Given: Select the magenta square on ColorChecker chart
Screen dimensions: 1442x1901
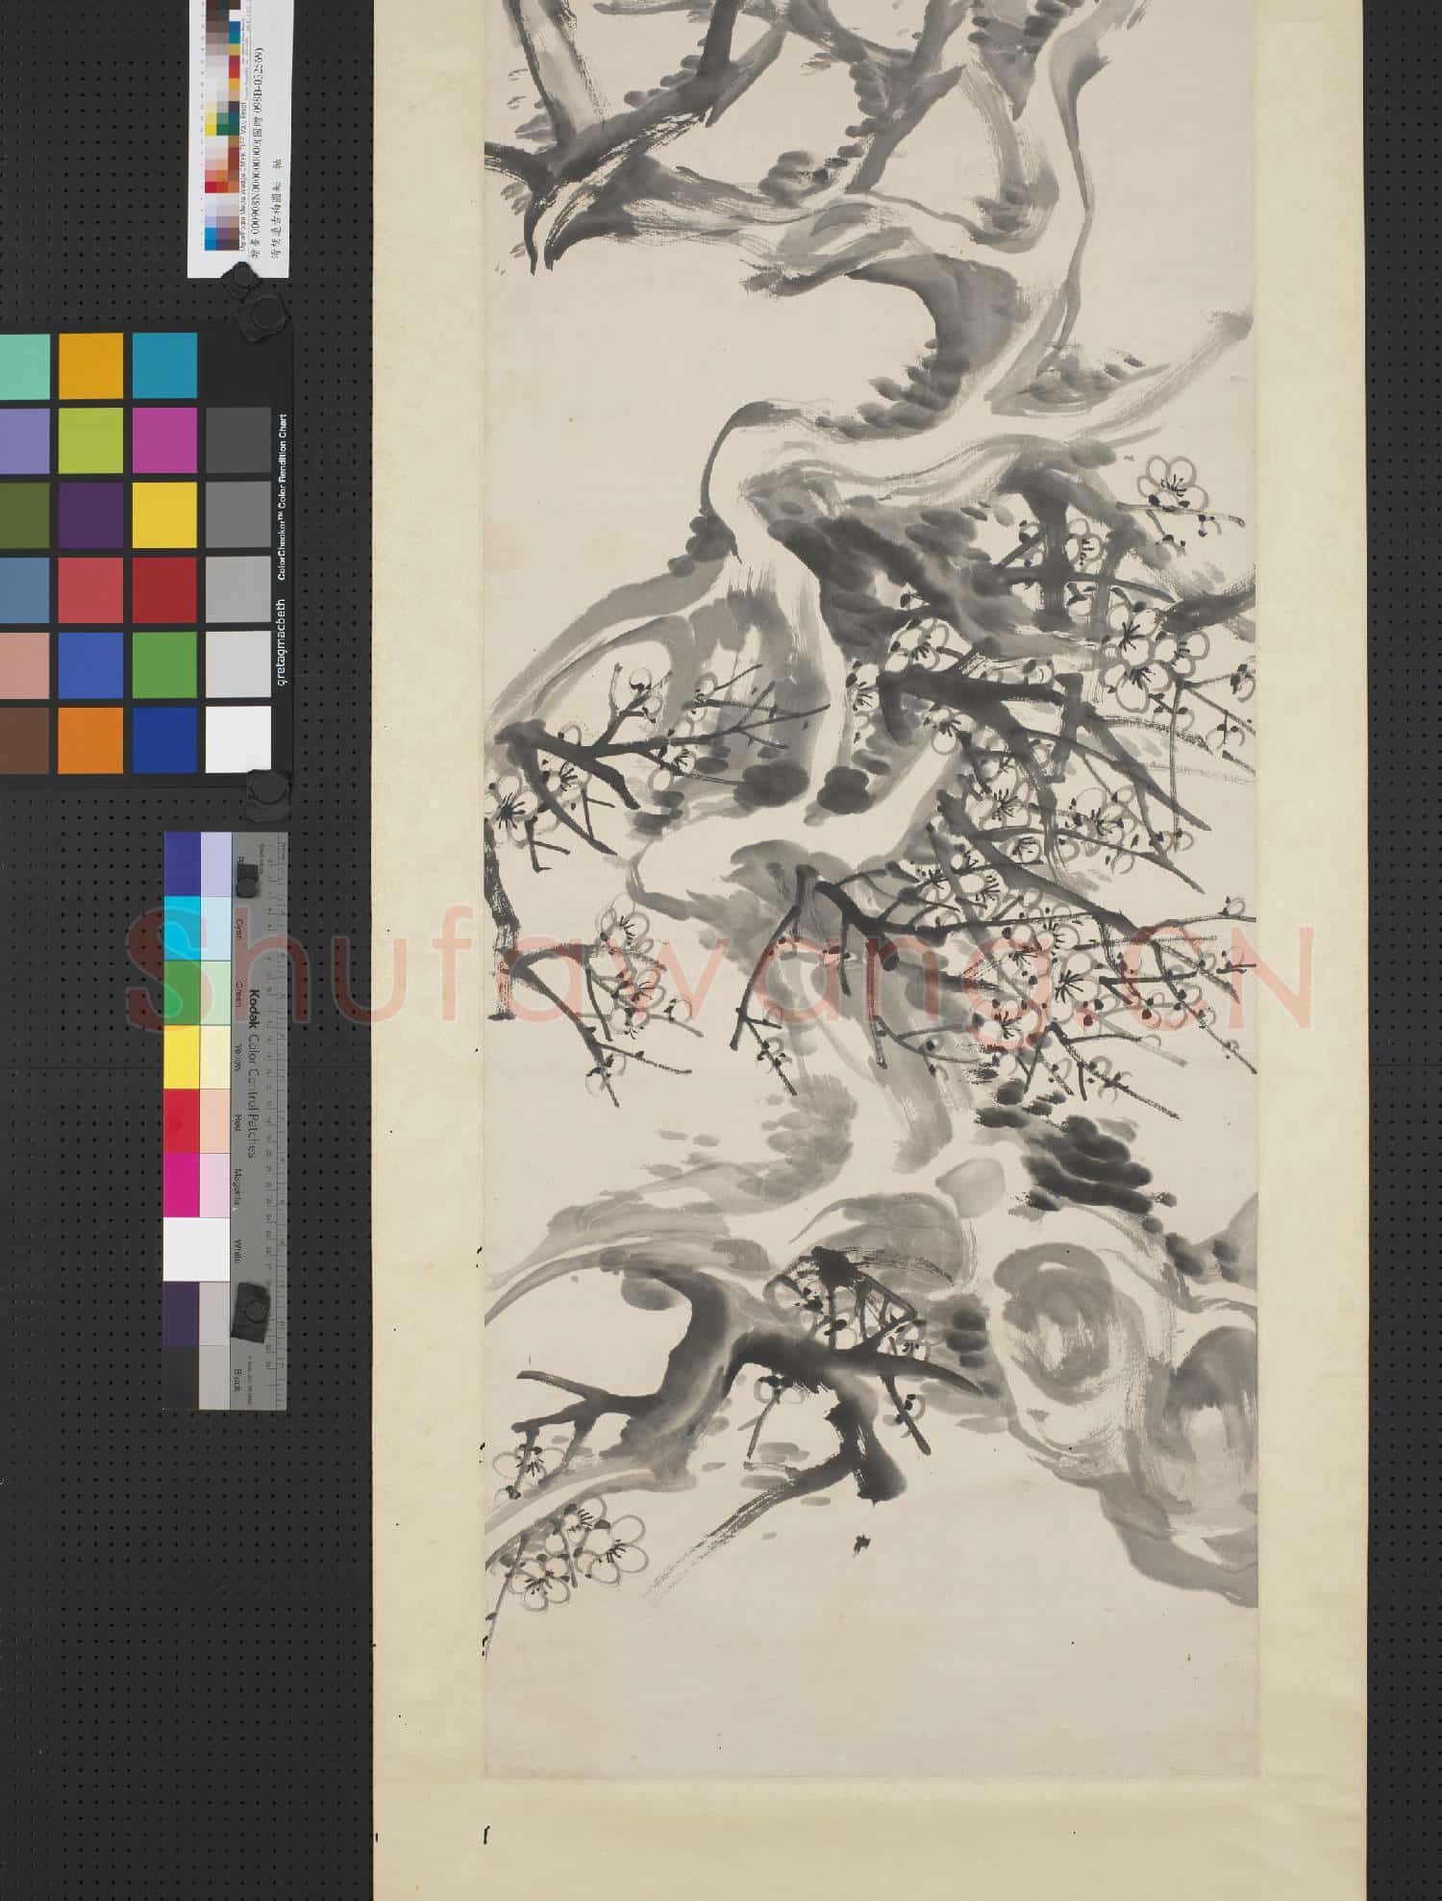Looking at the screenshot, I should tap(164, 439).
